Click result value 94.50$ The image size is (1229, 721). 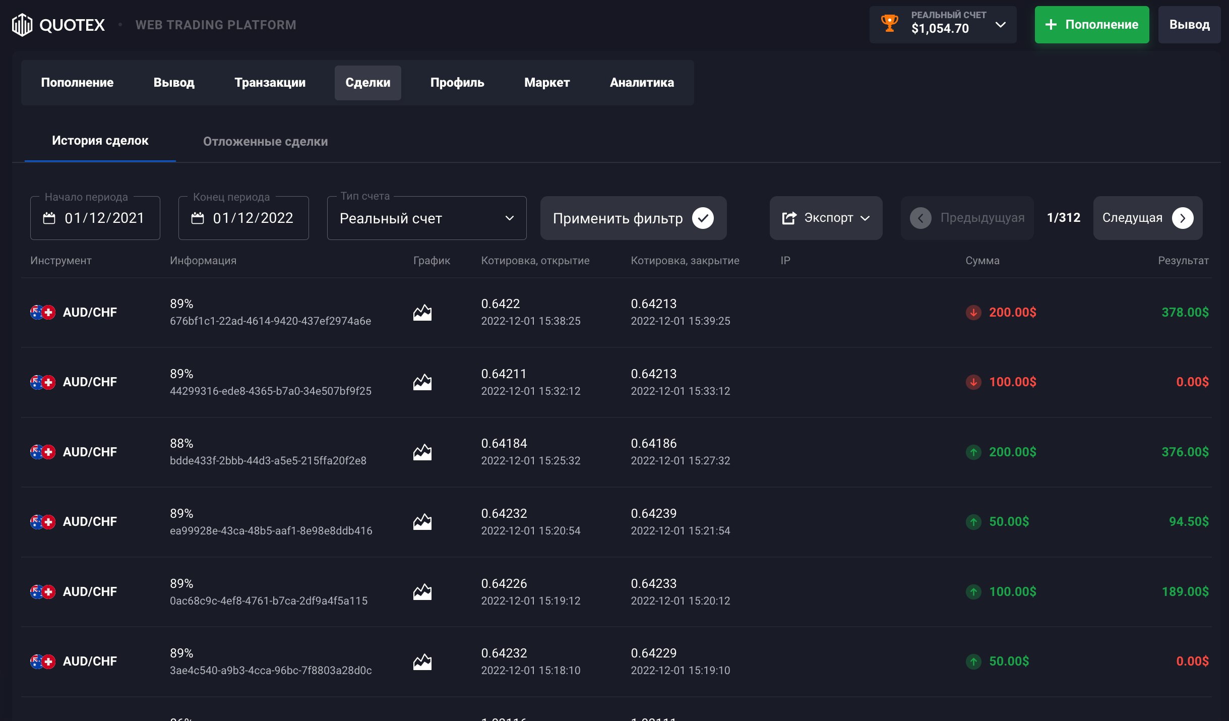1189,522
